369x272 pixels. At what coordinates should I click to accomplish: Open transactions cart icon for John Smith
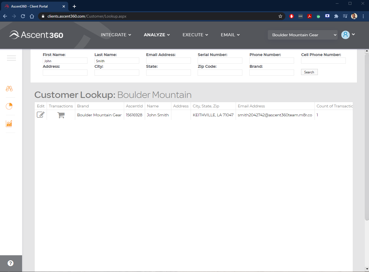click(61, 115)
